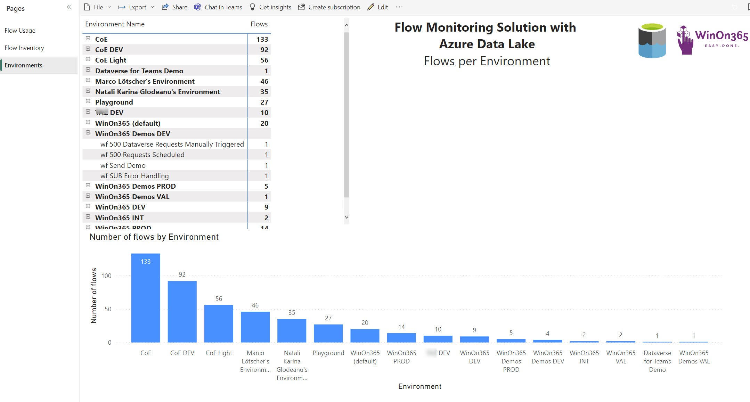Screen dimensions: 750x402
Task: Click the table vertical scrollbar thumb
Action: (x=347, y=115)
